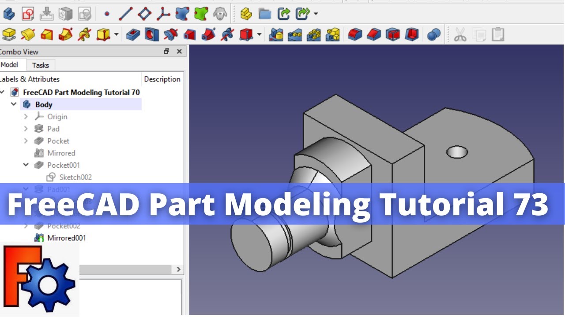This screenshot has height=317, width=565.
Task: Select Sketch002 in the model tree
Action: tap(75, 177)
